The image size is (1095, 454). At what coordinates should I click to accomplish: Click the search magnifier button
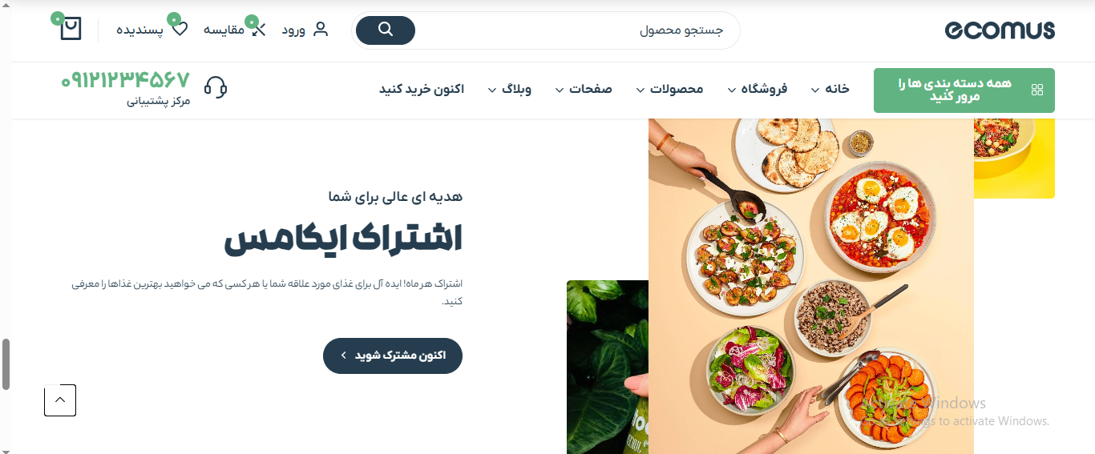click(386, 30)
